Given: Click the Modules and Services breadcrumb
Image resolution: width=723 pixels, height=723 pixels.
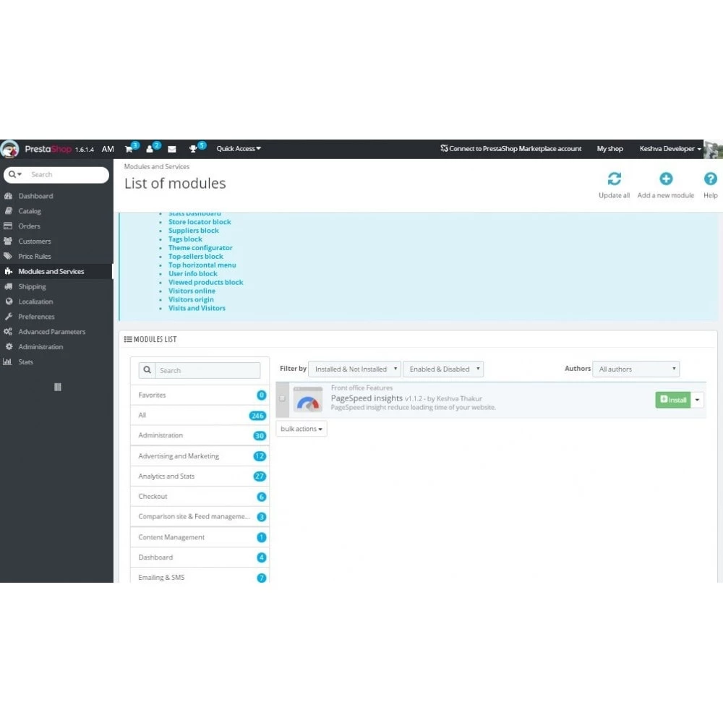Looking at the screenshot, I should click(x=157, y=166).
